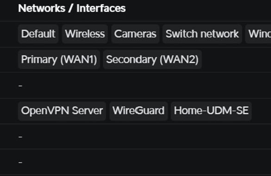Choose the Cameras network tag
Image resolution: width=271 pixels, height=176 pixels.
tap(135, 34)
